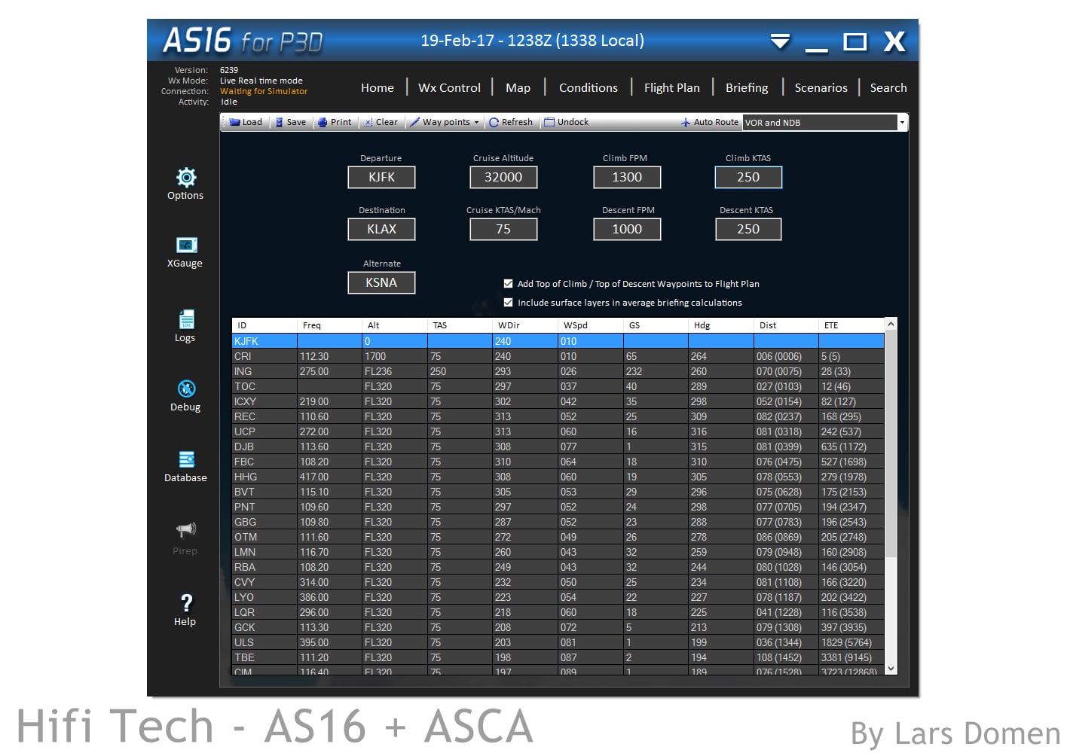Expand the title bar dropdown arrow
The height and width of the screenshot is (756, 1067).
pos(780,41)
